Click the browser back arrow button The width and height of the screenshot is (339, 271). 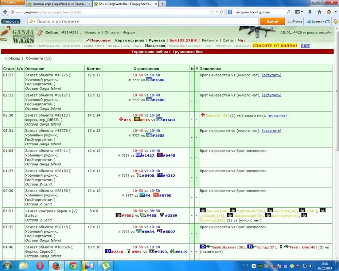tap(5, 12)
